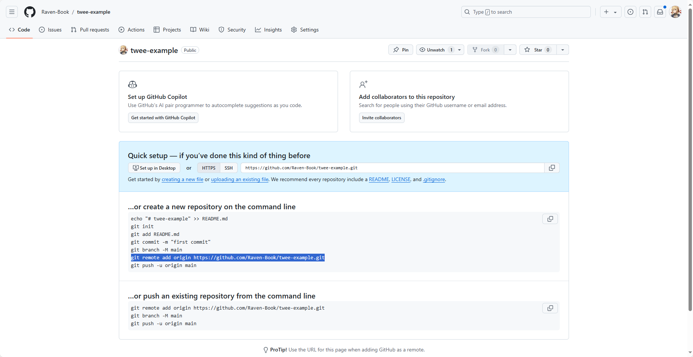View the Insights tab

[268, 30]
